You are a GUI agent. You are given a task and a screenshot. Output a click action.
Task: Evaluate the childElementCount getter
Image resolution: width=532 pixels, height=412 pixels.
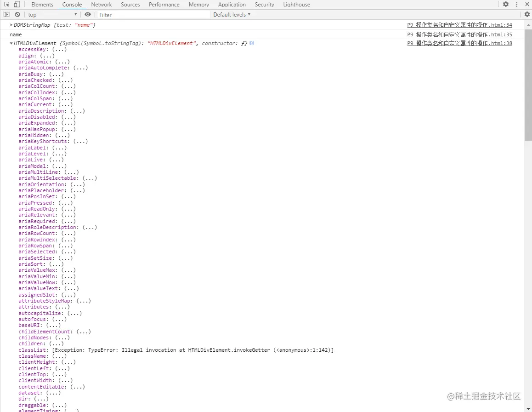pos(84,332)
